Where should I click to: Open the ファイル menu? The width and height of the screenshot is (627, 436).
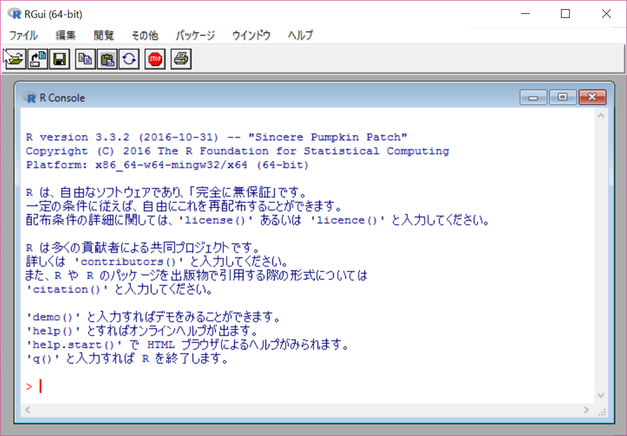[23, 35]
